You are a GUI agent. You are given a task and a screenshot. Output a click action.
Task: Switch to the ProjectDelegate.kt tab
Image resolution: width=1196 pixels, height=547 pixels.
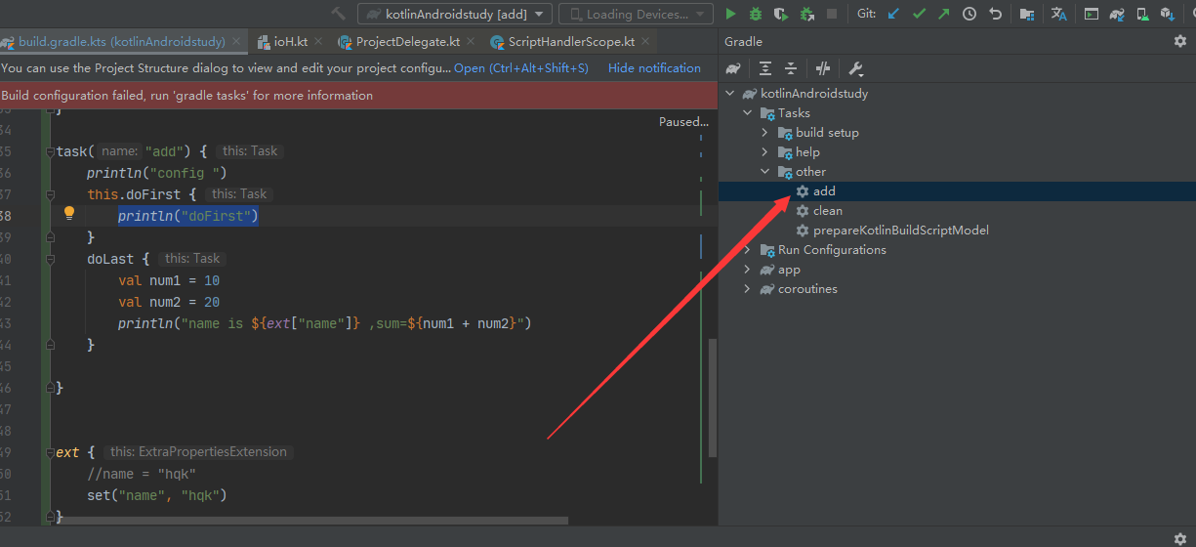(407, 42)
